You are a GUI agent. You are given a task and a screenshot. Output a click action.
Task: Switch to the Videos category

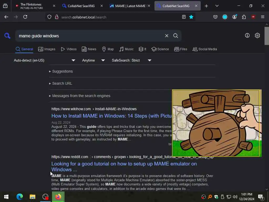69,49
